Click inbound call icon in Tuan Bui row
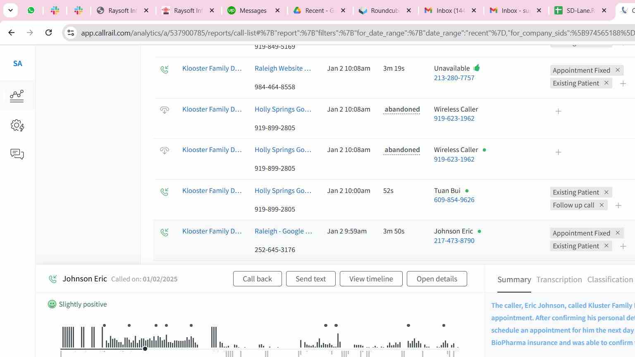 [x=165, y=192]
